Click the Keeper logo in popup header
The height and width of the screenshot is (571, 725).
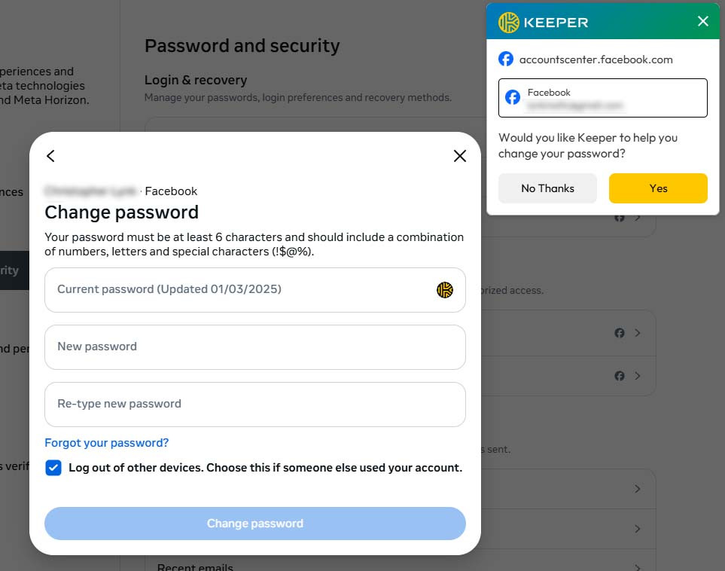click(x=509, y=22)
